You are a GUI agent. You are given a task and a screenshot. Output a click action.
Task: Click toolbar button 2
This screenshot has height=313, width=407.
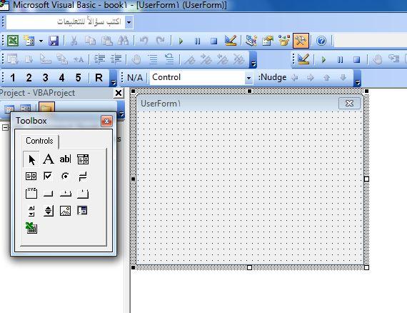coord(29,78)
